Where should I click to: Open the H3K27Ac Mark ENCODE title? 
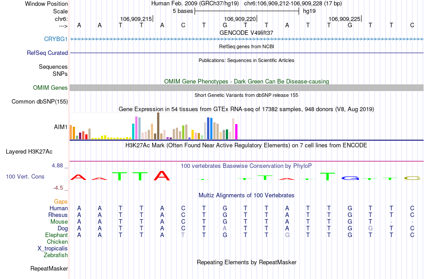[x=246, y=146]
